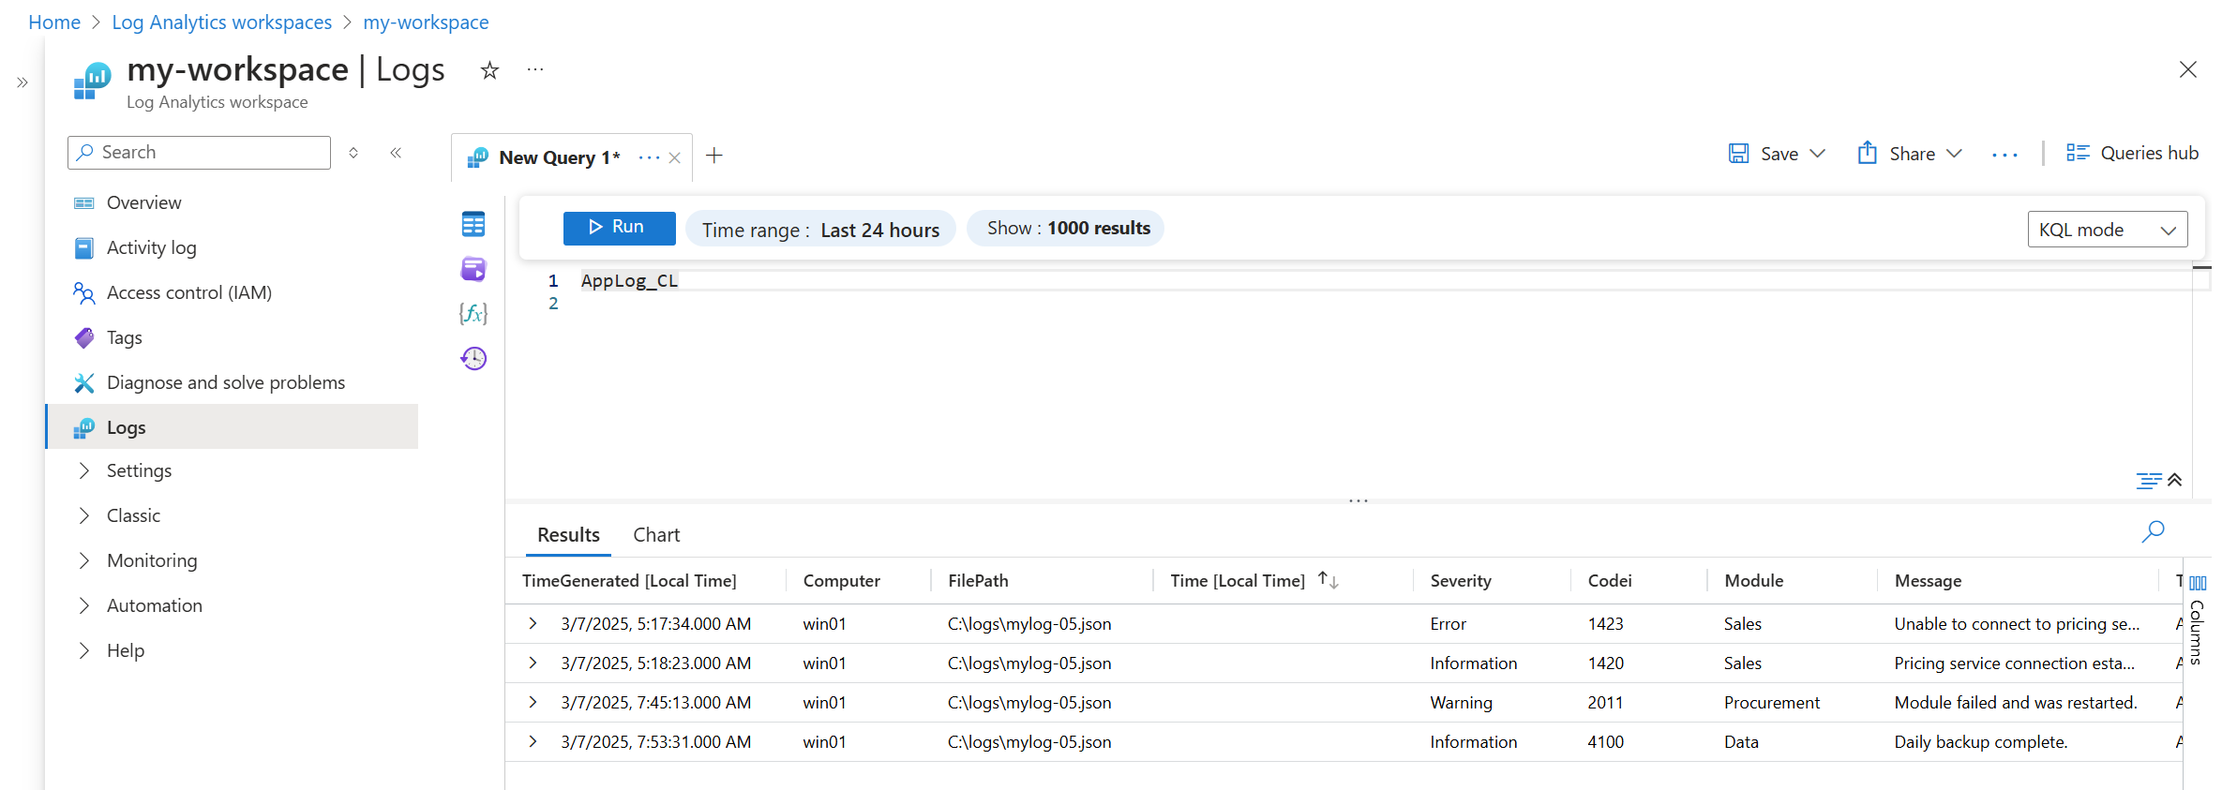Click the sidebar Search field
The image size is (2237, 790).
click(x=199, y=153)
